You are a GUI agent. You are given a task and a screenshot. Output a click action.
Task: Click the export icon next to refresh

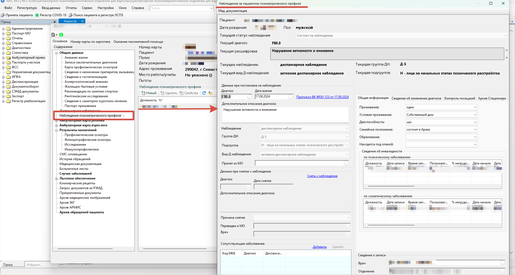[210, 93]
